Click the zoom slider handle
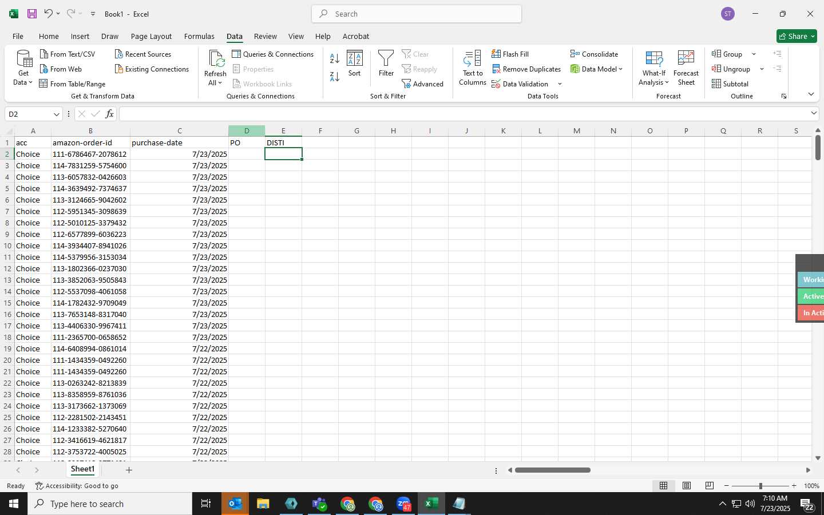824x515 pixels. [760, 486]
